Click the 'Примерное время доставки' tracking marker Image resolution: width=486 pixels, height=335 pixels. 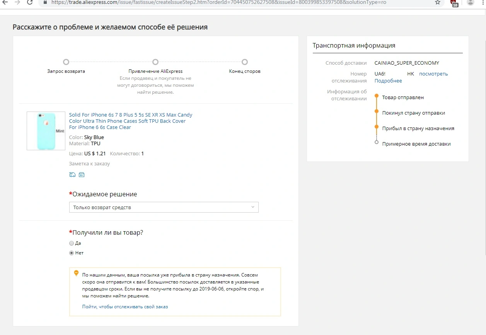pyautogui.click(x=376, y=143)
